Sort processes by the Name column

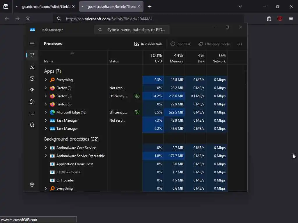(x=74, y=58)
